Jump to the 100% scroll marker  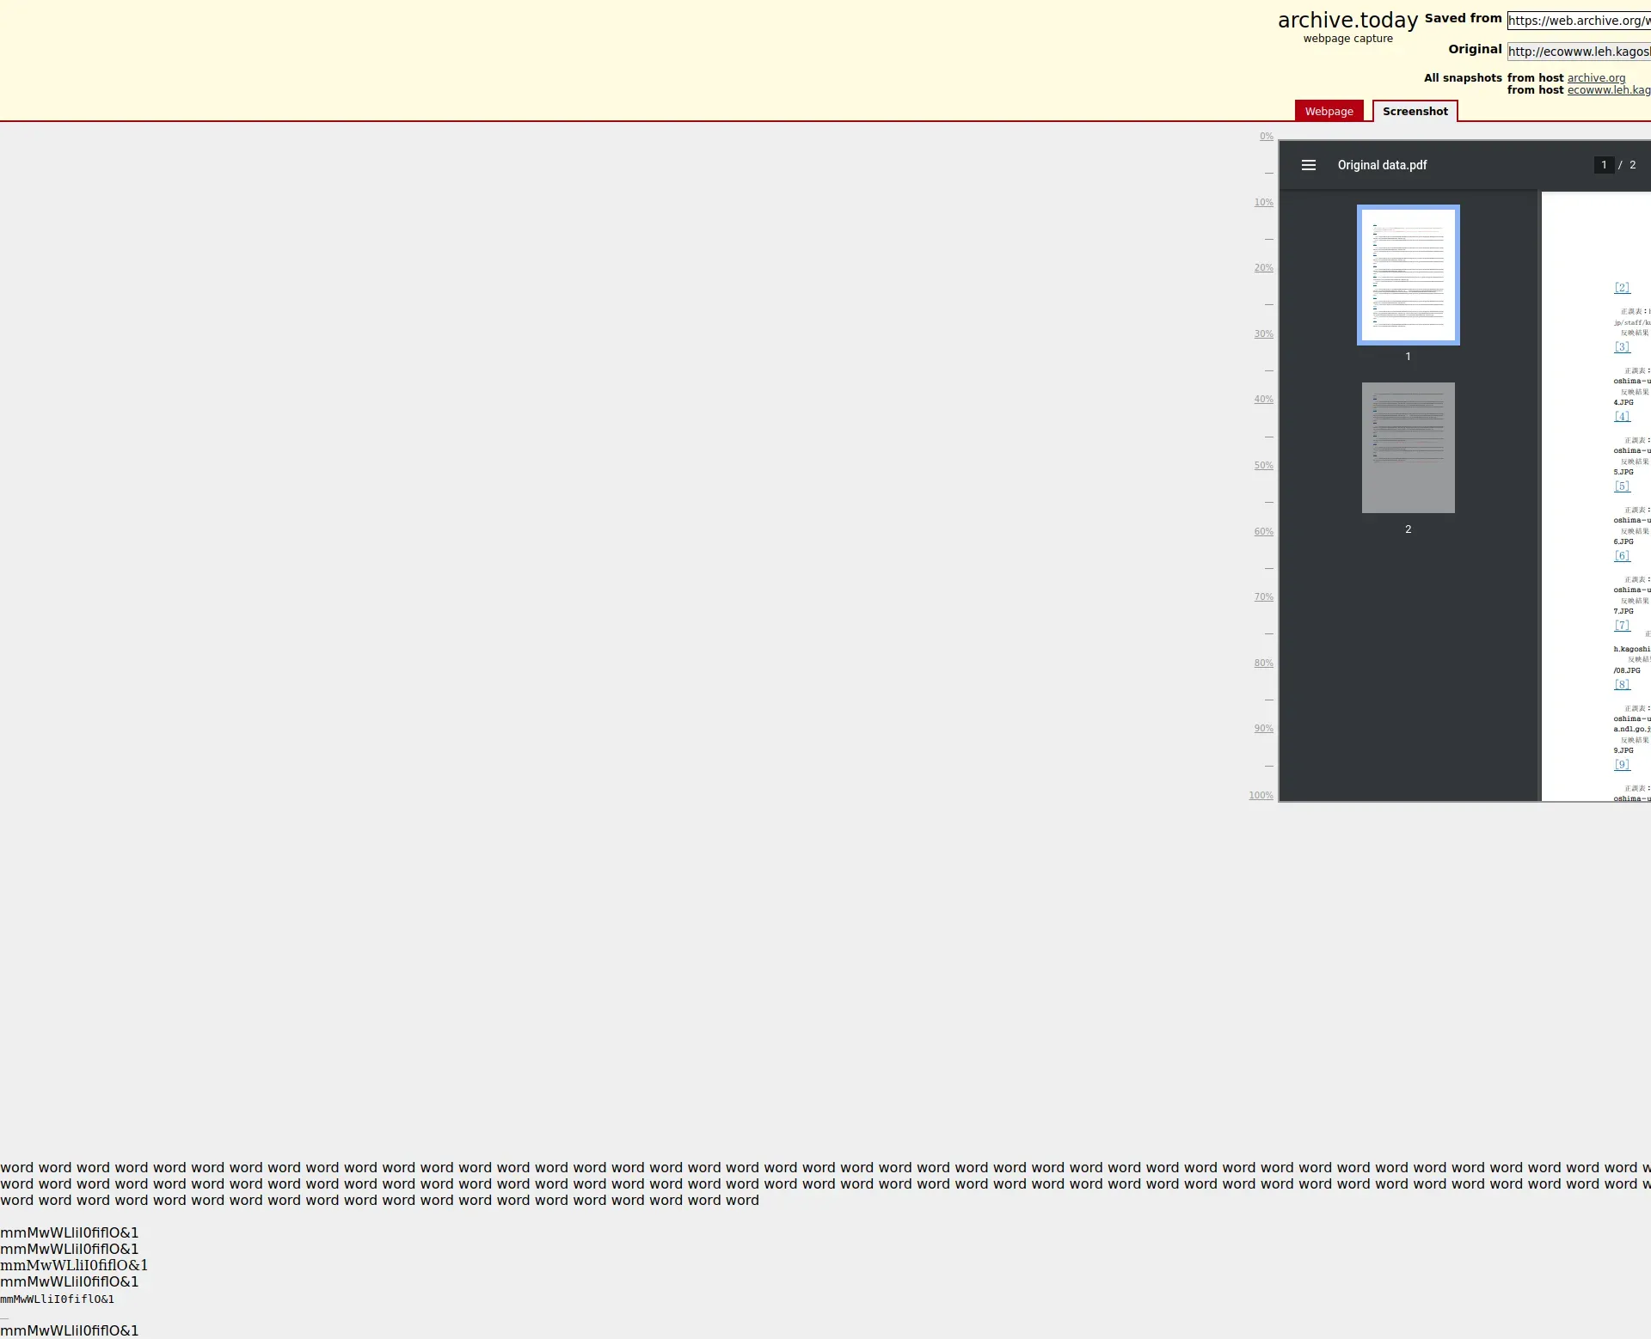[x=1261, y=796]
